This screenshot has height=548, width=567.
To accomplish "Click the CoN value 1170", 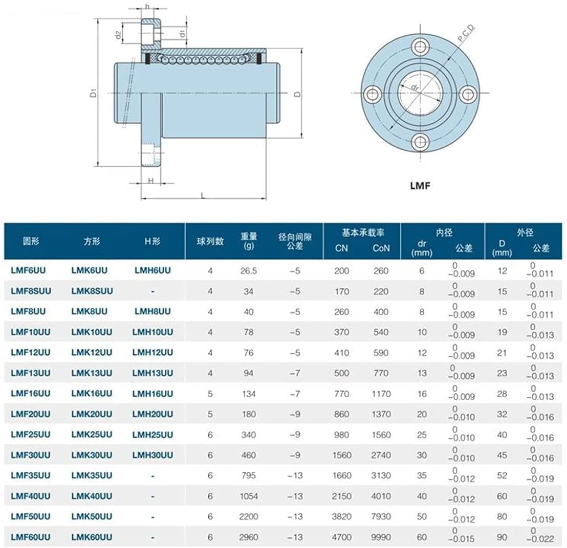I will 381,394.
